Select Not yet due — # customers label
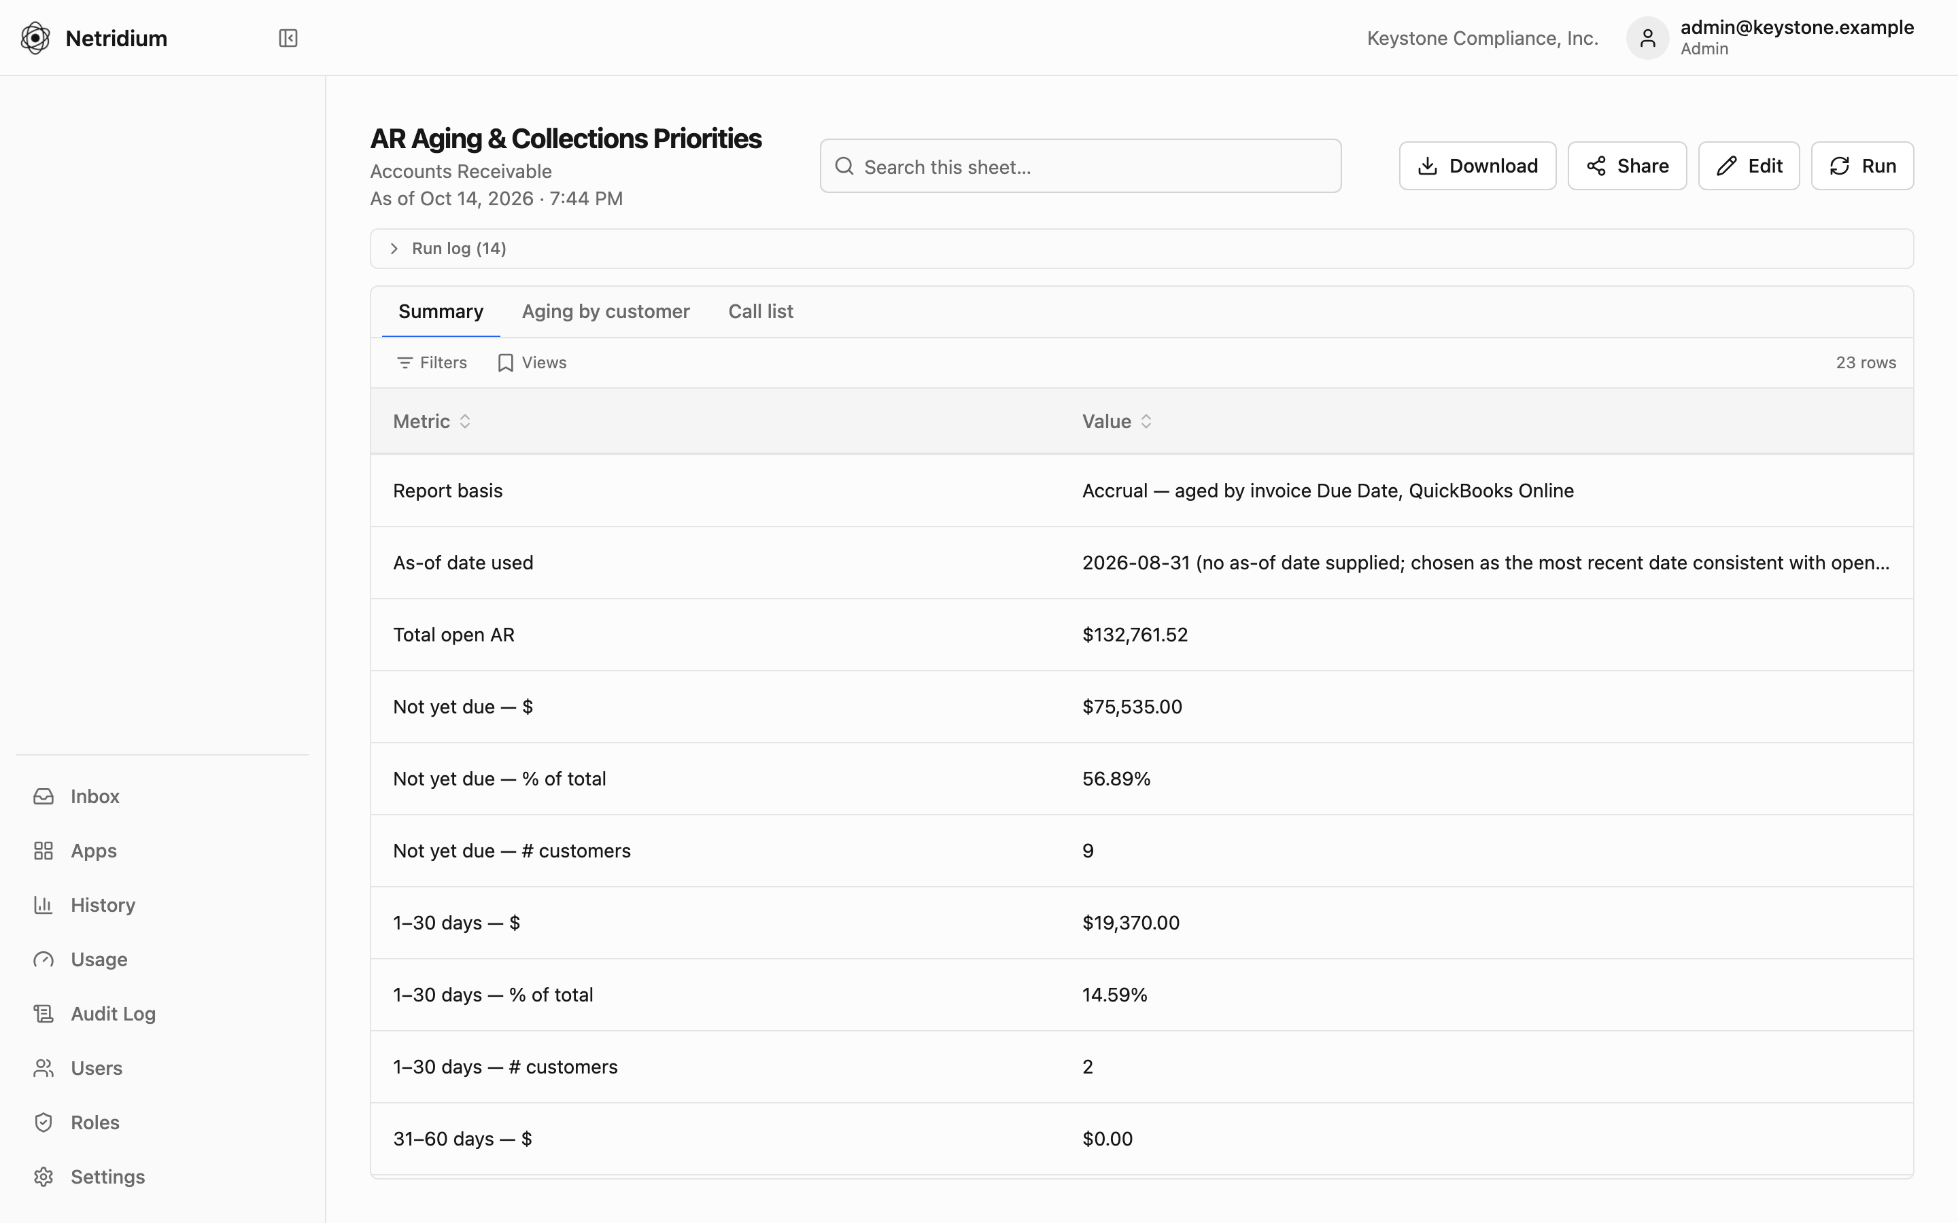Viewport: 1958px width, 1223px height. tap(511, 851)
